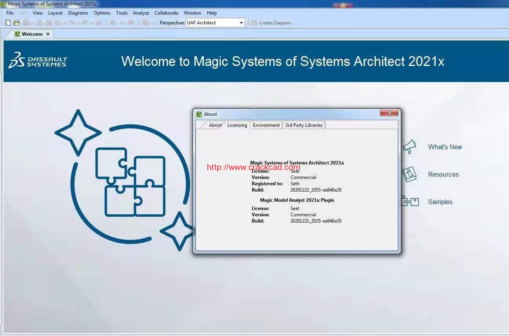The width and height of the screenshot is (509, 336).
Task: Open the Perspective dropdown arrow
Action: (241, 23)
